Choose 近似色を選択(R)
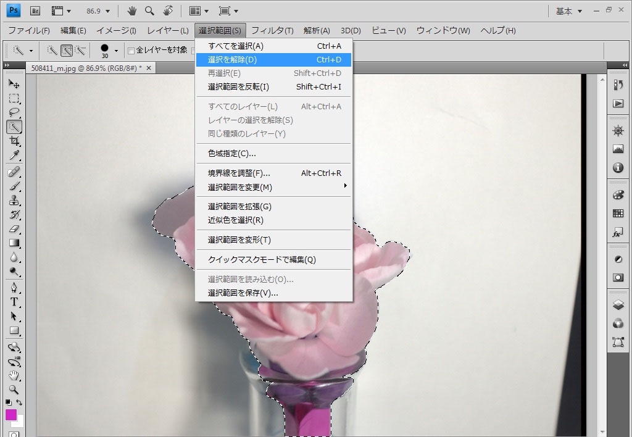632x437 pixels. pyautogui.click(x=273, y=220)
